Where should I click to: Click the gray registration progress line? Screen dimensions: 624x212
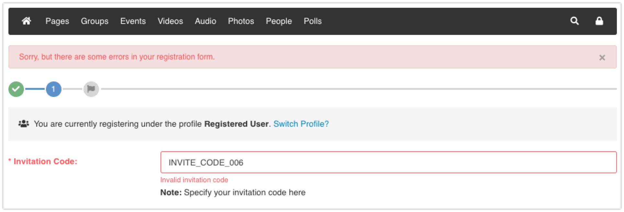click(356, 89)
